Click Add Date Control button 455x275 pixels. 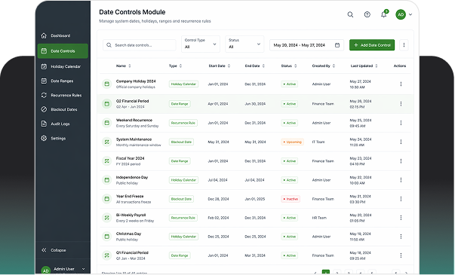[372, 45]
